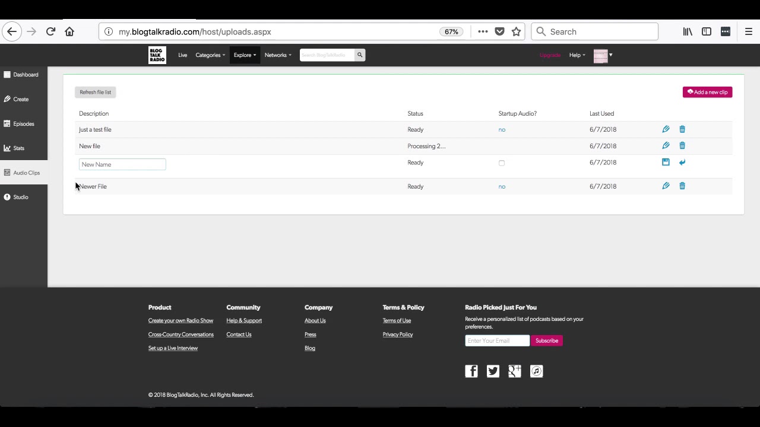Save page to Pocket icon

click(499, 31)
